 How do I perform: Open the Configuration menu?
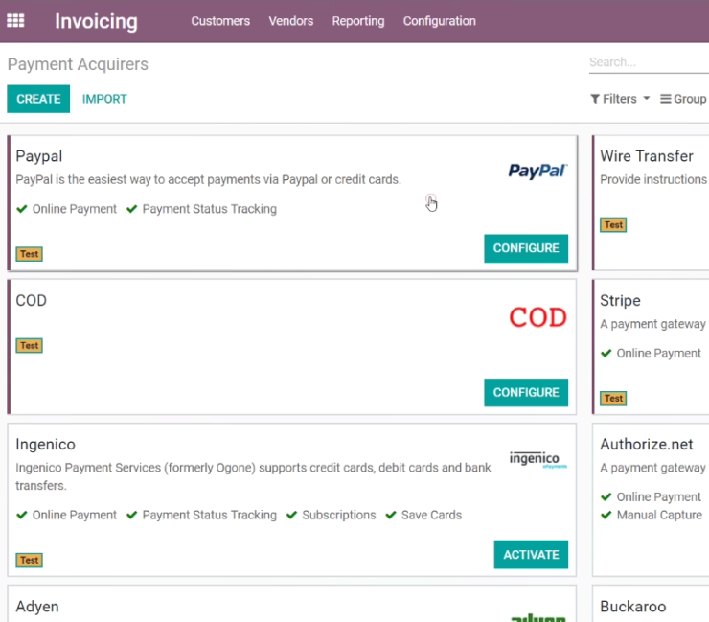tap(439, 21)
